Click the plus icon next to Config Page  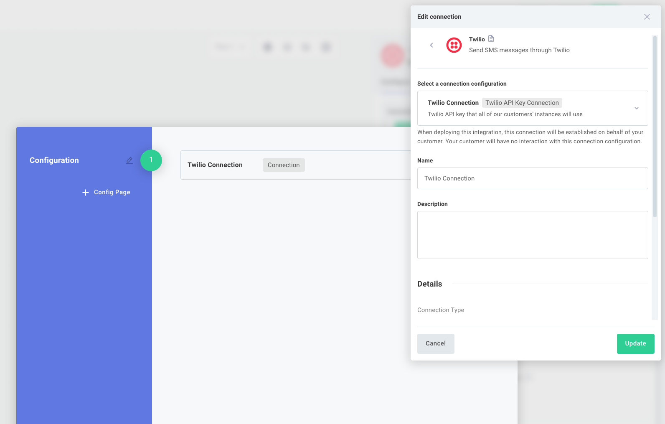(86, 192)
